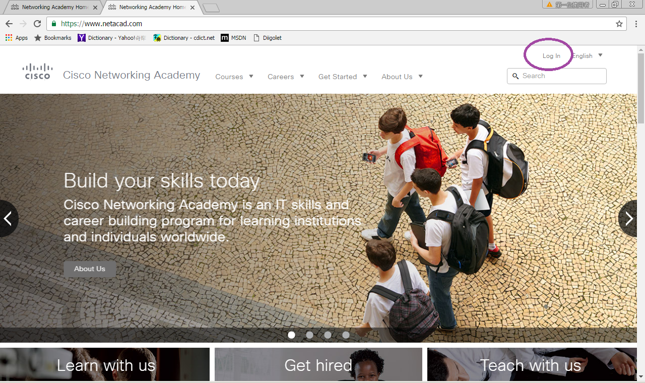This screenshot has width=645, height=383.
Task: Go to next slide with right arrow
Action: [629, 218]
